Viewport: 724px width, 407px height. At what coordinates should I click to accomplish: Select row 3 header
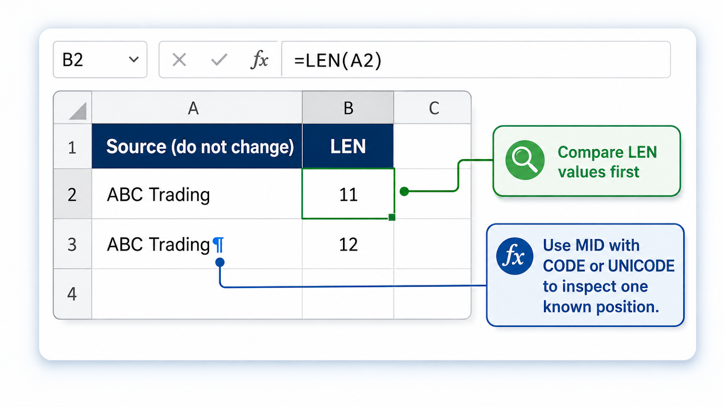click(73, 244)
